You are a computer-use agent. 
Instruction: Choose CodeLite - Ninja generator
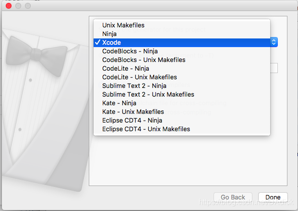(x=182, y=69)
